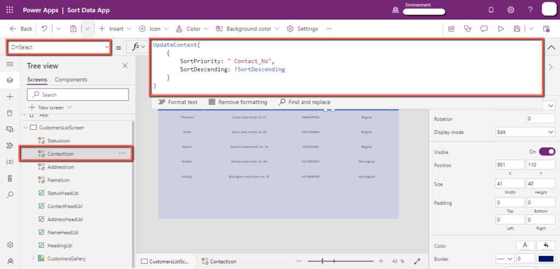Open the save options dropdown arrow
Viewport: 560px width, 269px height.
pyautogui.click(x=532, y=29)
